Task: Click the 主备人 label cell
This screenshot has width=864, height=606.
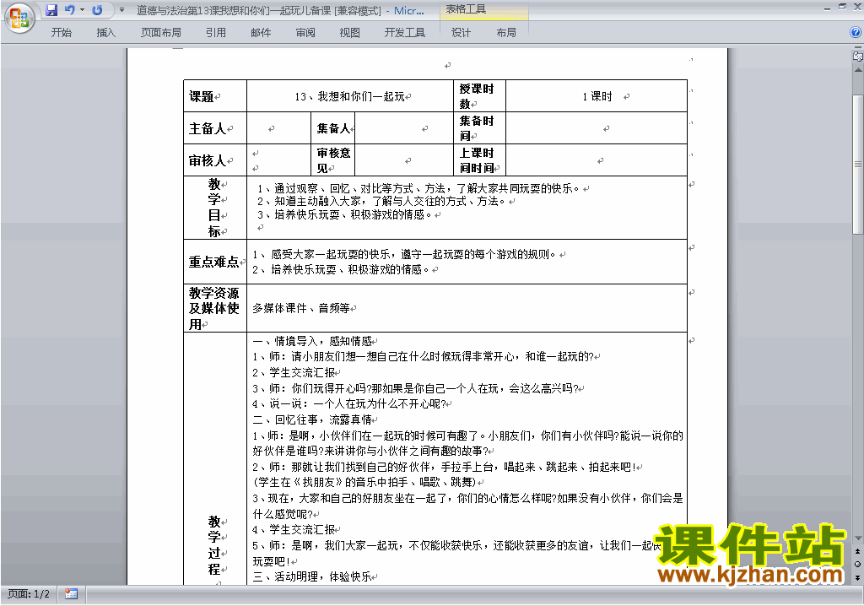Action: point(215,128)
